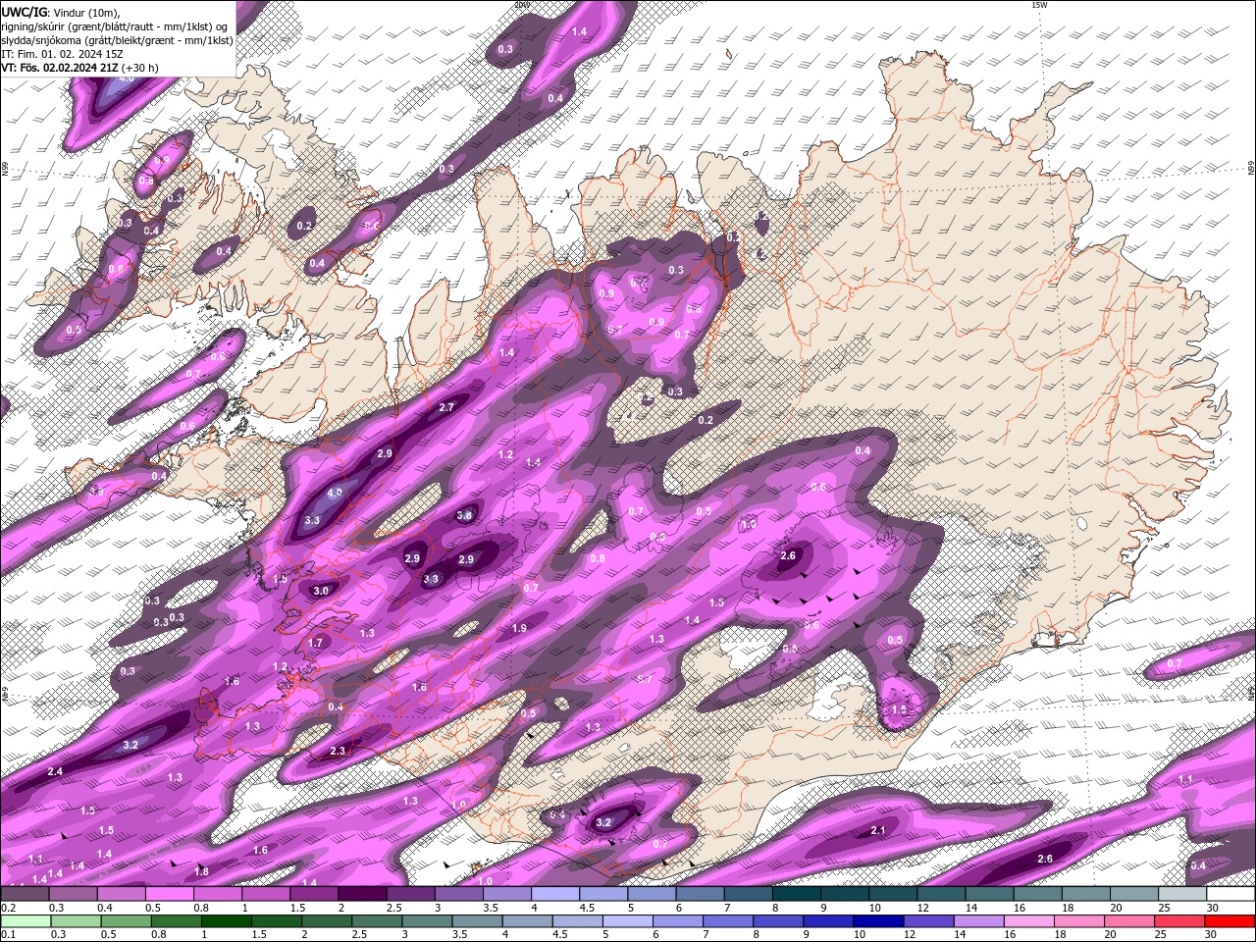Select the 'IT: Fim. 01. 02. 2024 15Z' line
The image size is (1256, 942).
(62, 54)
